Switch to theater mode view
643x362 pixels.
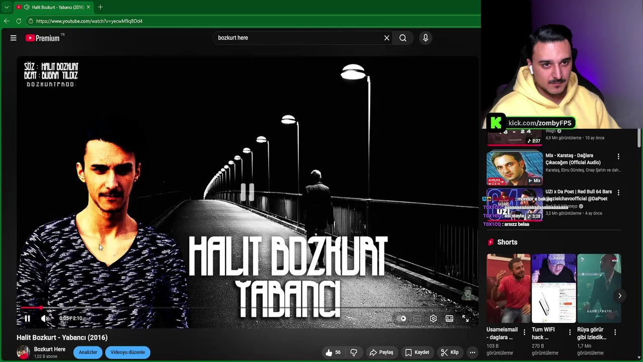point(449,318)
